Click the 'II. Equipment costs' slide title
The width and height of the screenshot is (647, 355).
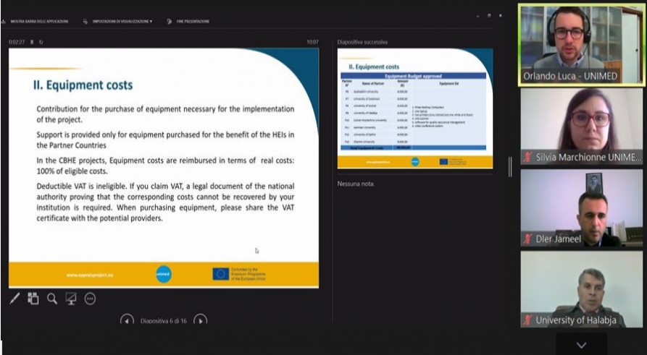pyautogui.click(x=83, y=85)
